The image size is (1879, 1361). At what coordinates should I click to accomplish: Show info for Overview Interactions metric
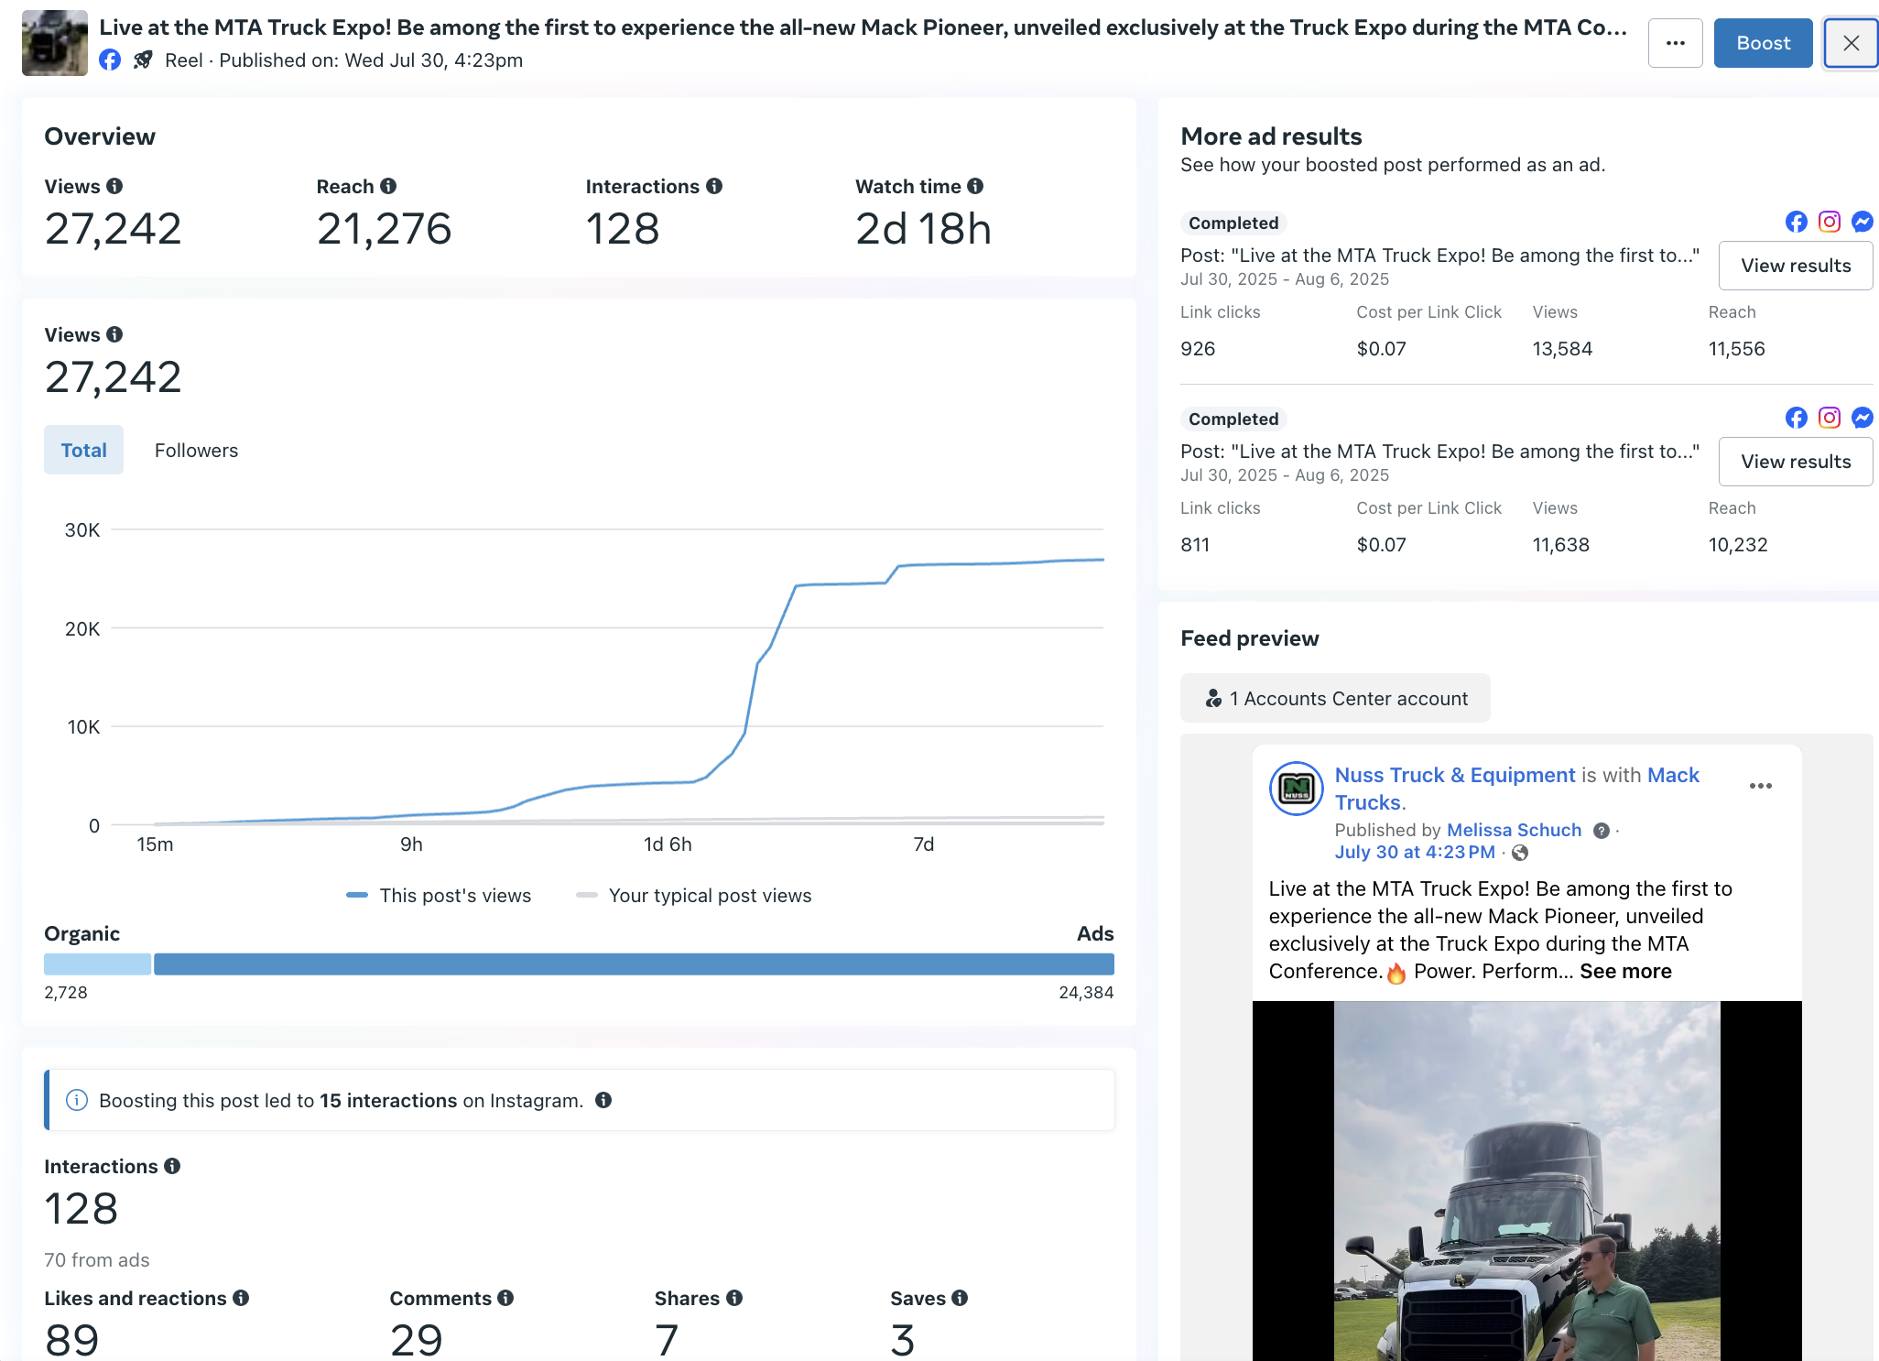(714, 186)
